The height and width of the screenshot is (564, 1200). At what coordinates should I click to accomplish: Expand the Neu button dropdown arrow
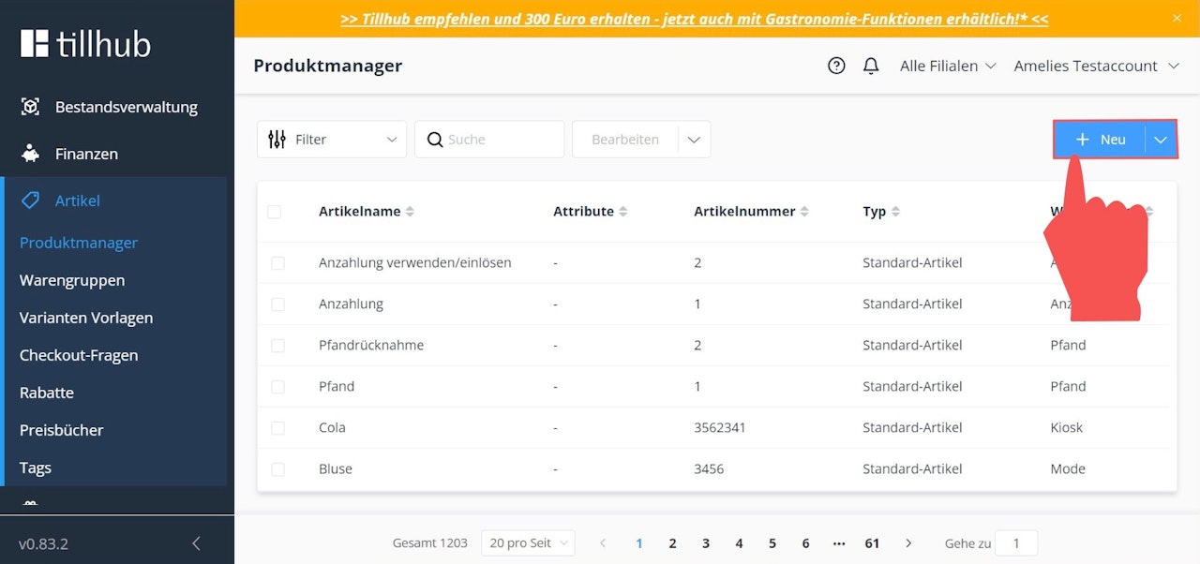[x=1161, y=139]
